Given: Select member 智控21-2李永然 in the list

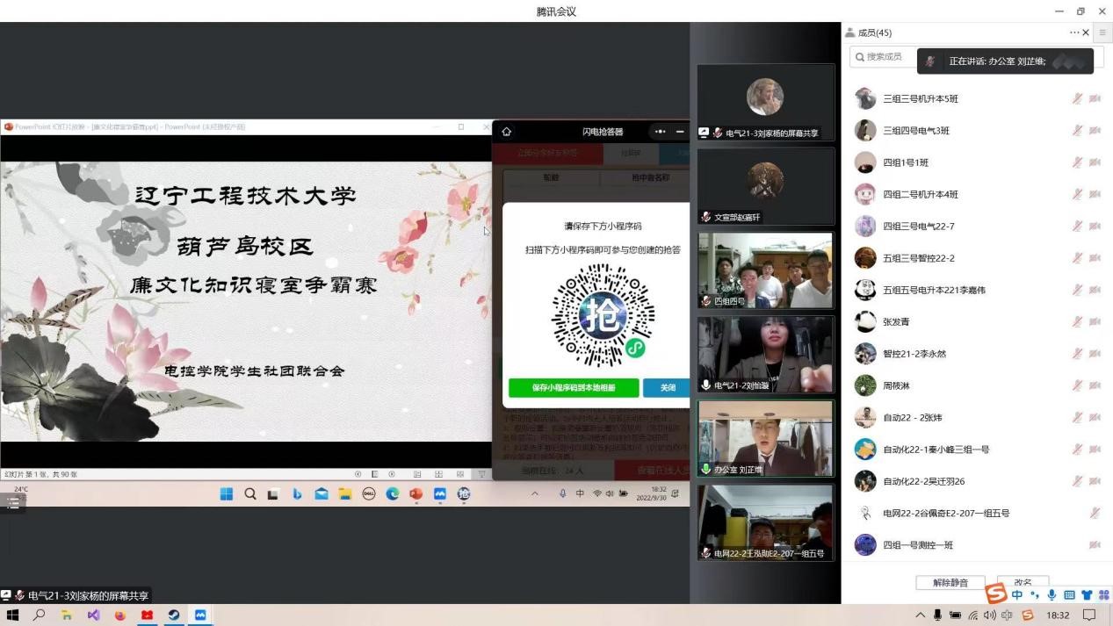Looking at the screenshot, I should click(914, 354).
